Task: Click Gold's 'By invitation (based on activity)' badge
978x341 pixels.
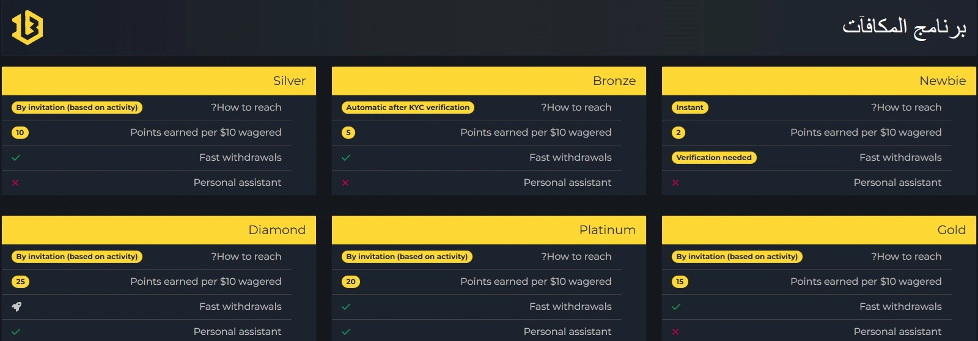Action: pos(737,257)
